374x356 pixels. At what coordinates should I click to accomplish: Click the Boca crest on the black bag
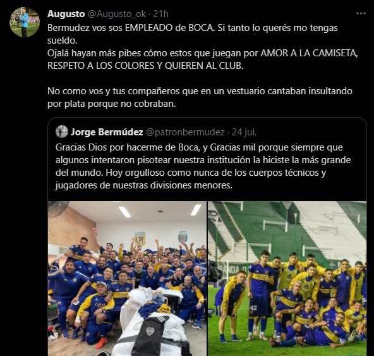click(x=150, y=331)
